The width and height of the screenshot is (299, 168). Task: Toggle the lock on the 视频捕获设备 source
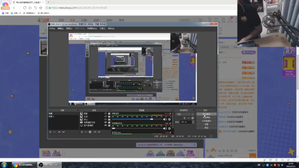[109, 122]
